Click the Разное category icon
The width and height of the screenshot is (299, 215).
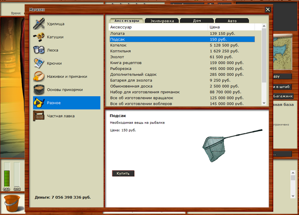(x=39, y=103)
